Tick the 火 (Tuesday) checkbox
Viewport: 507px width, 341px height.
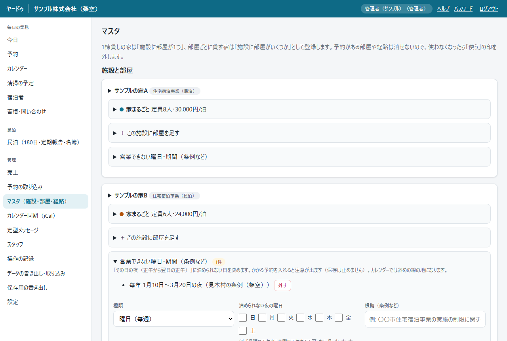[x=281, y=318]
